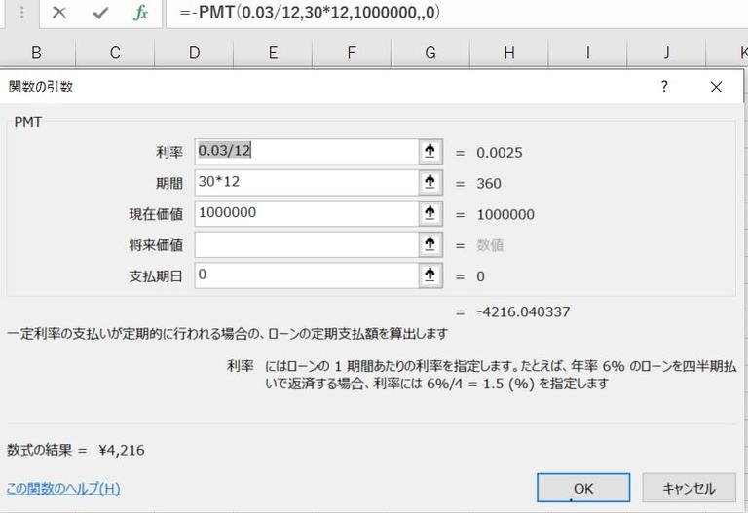
Task: Collapse dialog using 利率 range selector arrow
Action: pos(430,152)
